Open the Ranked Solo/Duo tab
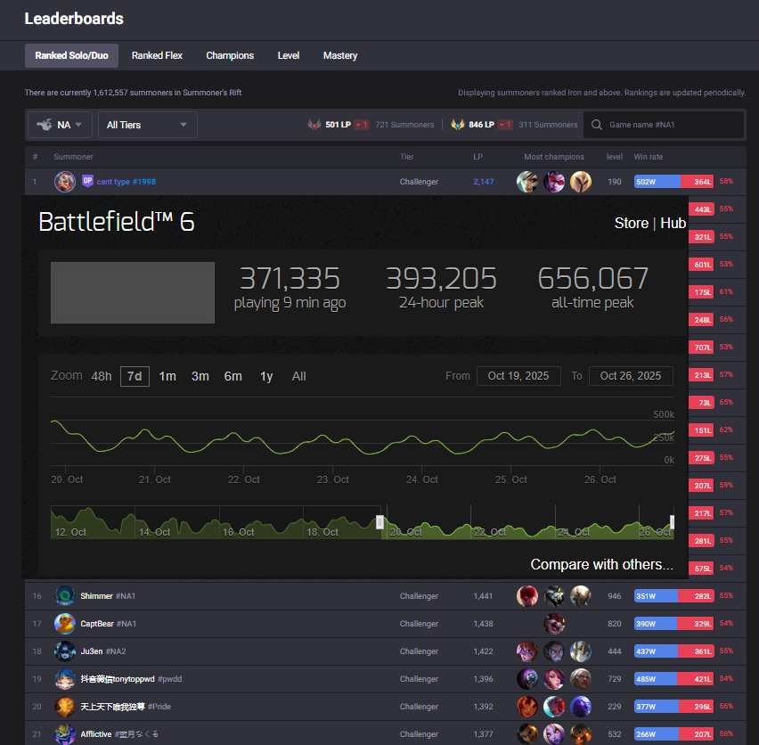Screen dimensions: 759x745 pyautogui.click(x=71, y=55)
